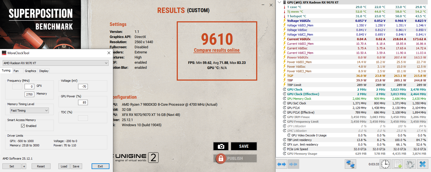Click thermometer icon on T case row
The width and height of the screenshot is (431, 172).
[285, 7]
